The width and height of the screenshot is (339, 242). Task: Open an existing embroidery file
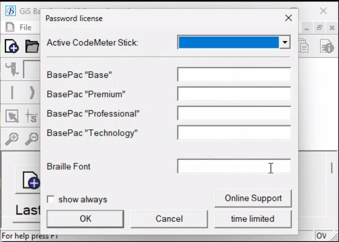tap(32, 46)
